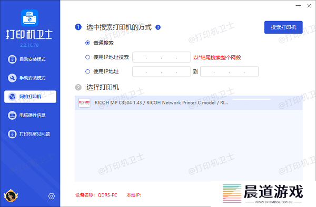Select the 使用IP地址 range radio button
Image resolution: width=316 pixels, height=207 pixels.
87,71
